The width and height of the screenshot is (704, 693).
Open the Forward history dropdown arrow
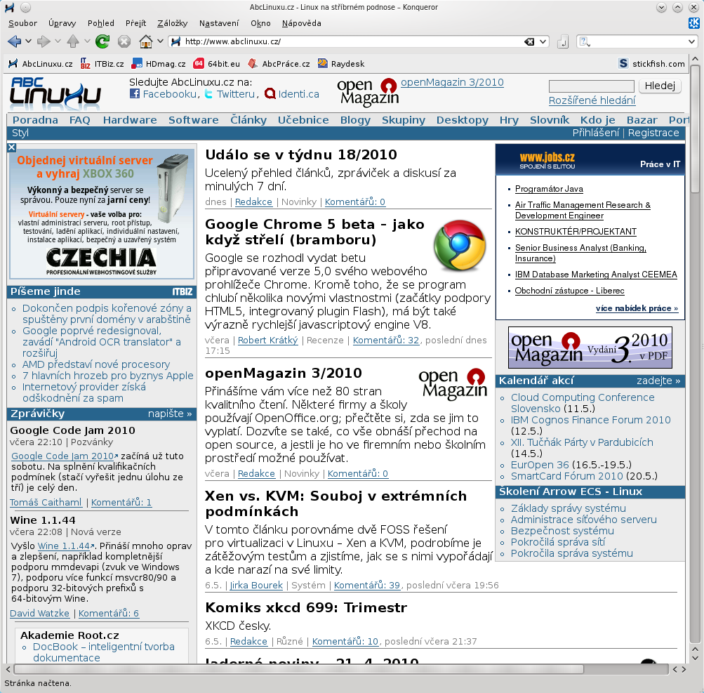pos(58,41)
